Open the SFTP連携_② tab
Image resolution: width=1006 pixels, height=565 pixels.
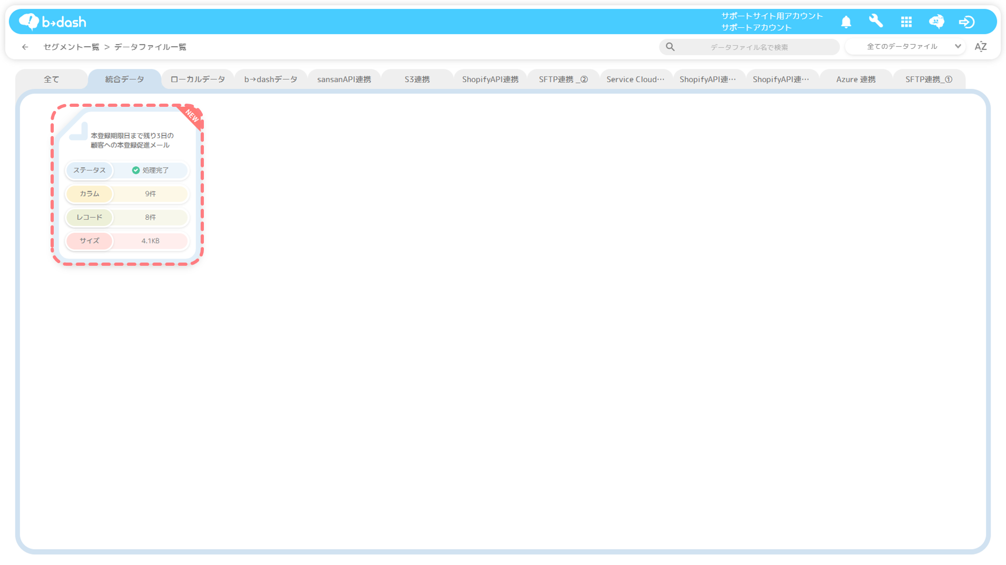click(563, 79)
